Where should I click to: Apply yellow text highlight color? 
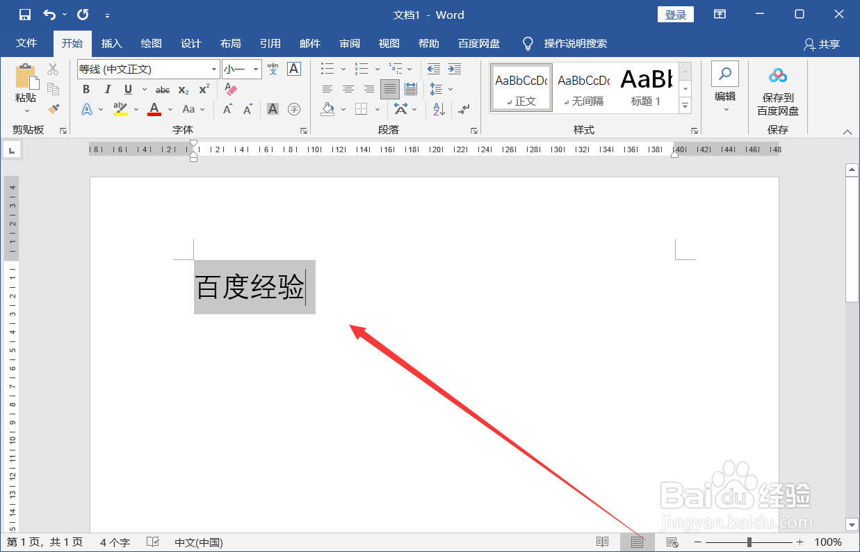coord(120,109)
